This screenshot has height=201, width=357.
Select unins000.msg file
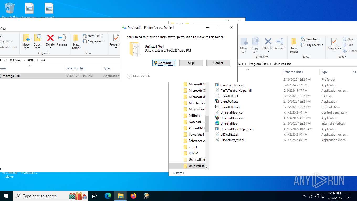tap(230, 107)
